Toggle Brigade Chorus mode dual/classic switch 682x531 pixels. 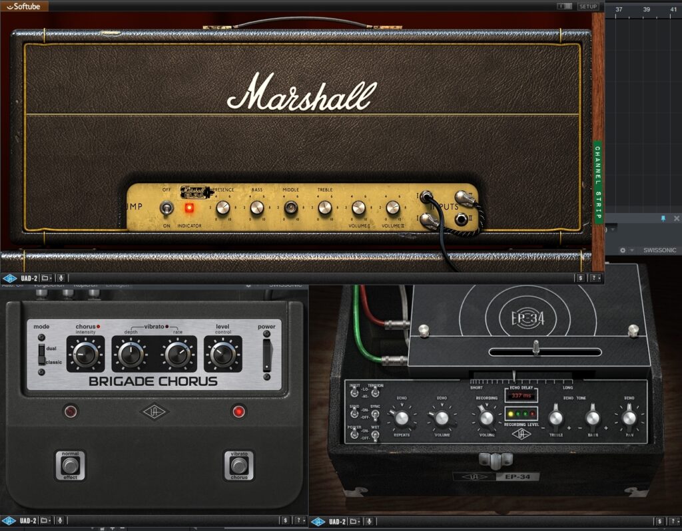42,355
